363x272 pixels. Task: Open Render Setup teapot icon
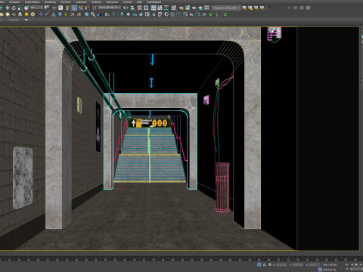click(181, 8)
